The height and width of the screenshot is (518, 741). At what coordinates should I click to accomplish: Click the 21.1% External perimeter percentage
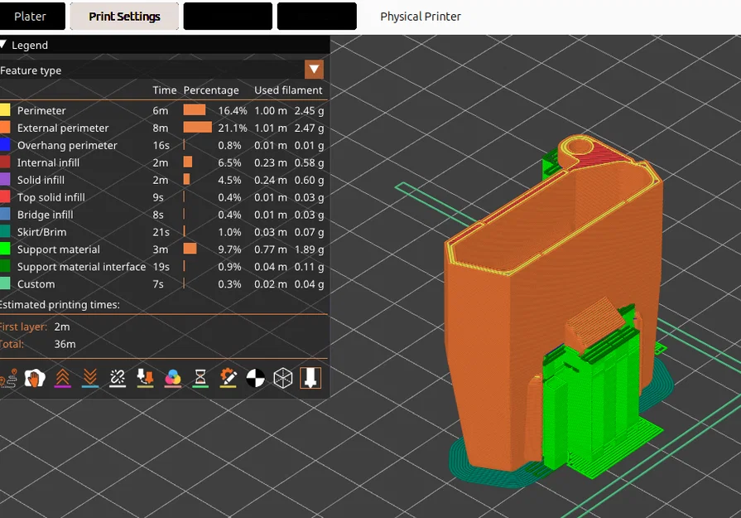[232, 128]
